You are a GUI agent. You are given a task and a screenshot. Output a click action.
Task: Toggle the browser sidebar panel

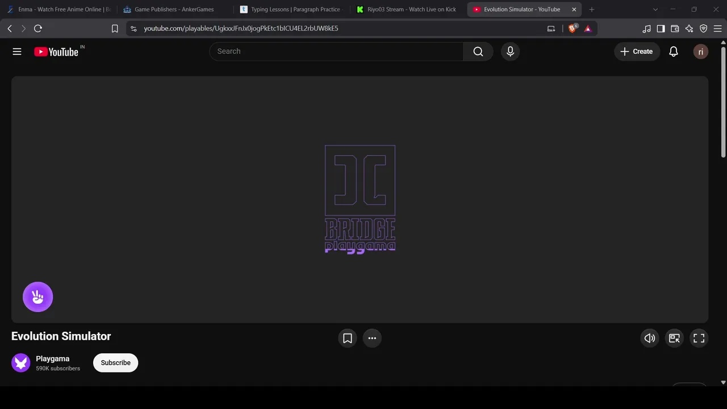661,28
